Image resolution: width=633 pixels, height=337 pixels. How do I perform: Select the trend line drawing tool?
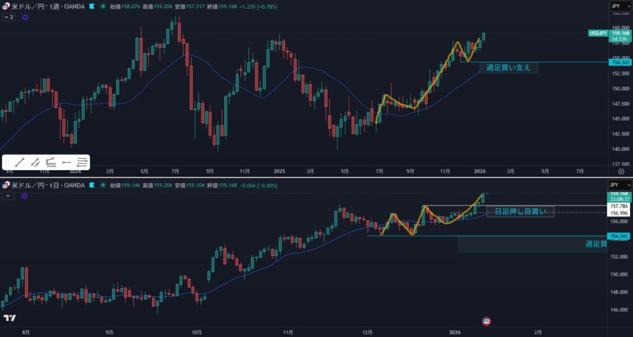tap(19, 163)
